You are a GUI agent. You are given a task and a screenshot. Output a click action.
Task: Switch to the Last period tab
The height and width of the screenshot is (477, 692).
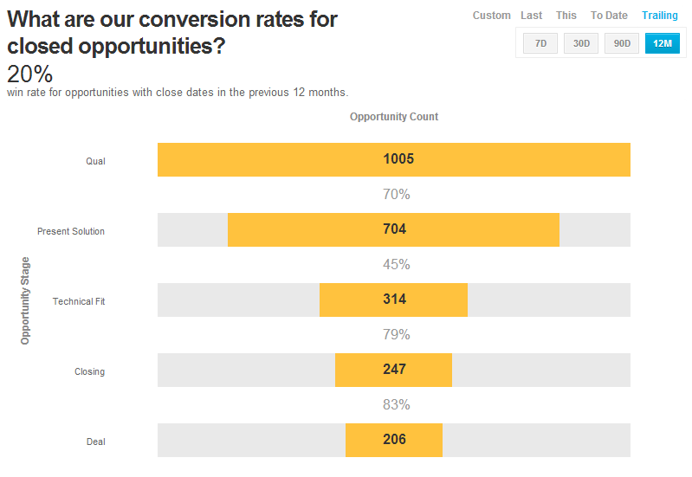[532, 16]
